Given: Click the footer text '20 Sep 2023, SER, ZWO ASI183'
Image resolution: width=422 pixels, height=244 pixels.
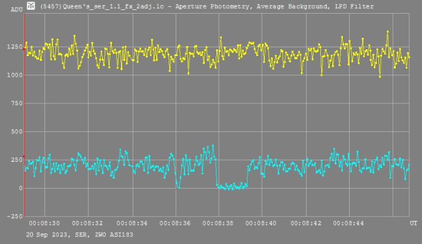Looking at the screenshot, I should [x=80, y=235].
